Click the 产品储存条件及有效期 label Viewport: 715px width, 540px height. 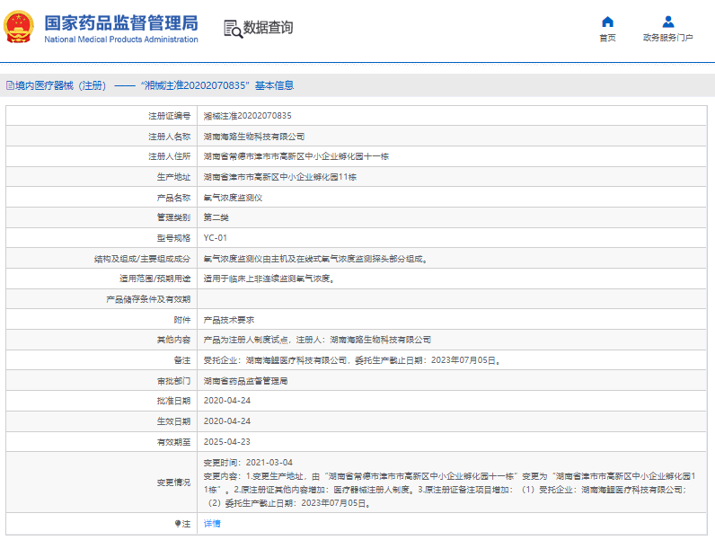(148, 299)
